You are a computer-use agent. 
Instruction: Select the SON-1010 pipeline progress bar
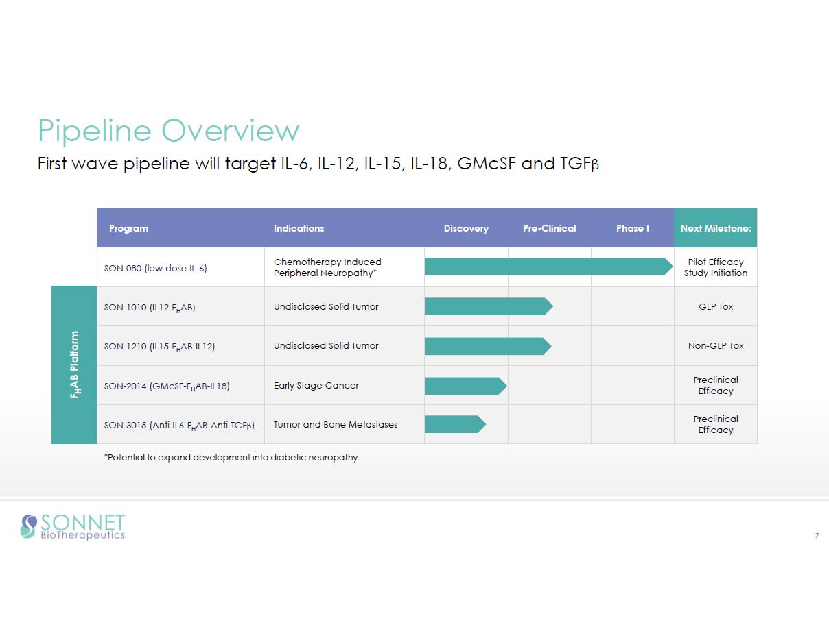[488, 306]
